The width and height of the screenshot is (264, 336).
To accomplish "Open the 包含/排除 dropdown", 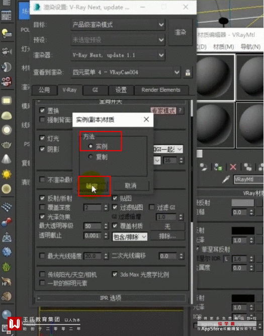I will pyautogui.click(x=130, y=237).
